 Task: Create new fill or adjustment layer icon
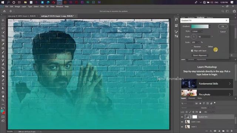click(x=219, y=131)
